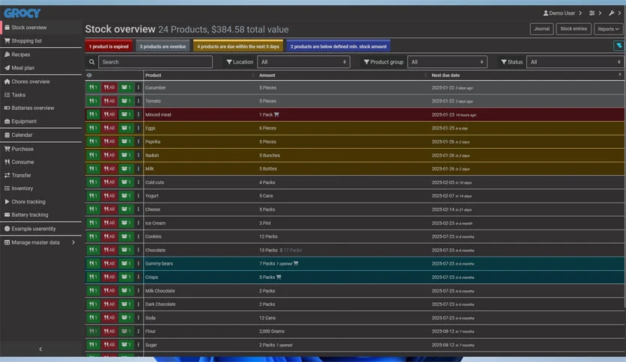Consume all Tomato stock
The width and height of the screenshot is (626, 362).
pyautogui.click(x=109, y=101)
